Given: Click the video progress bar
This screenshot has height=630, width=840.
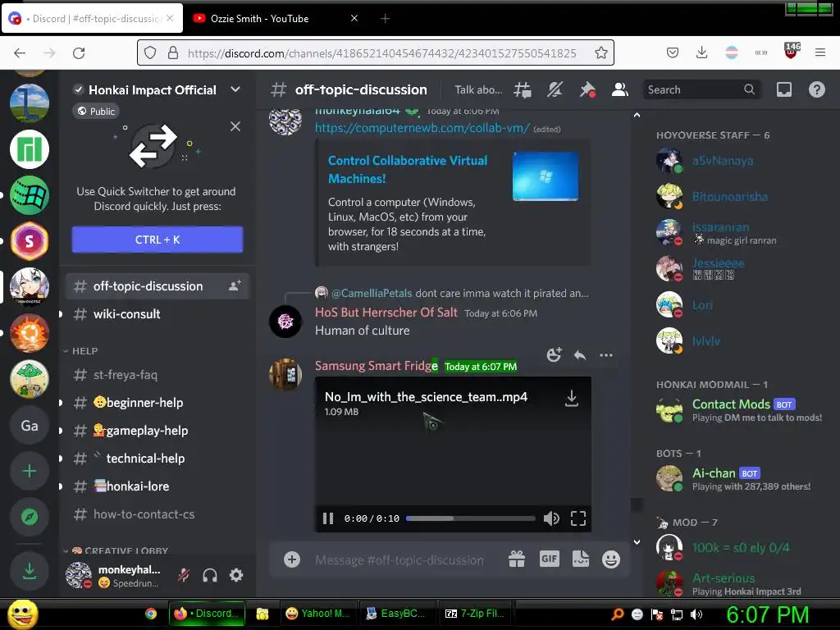Looking at the screenshot, I should click(470, 518).
